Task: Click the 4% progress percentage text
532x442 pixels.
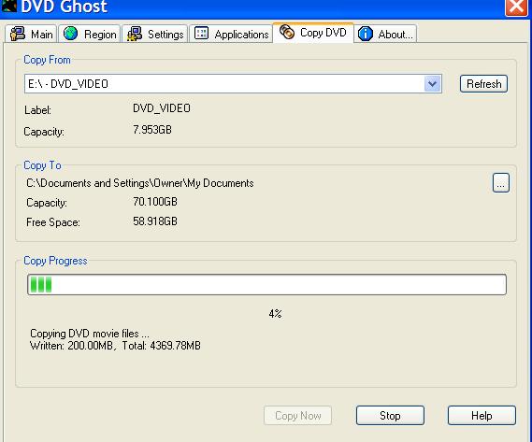Action: 275,313
